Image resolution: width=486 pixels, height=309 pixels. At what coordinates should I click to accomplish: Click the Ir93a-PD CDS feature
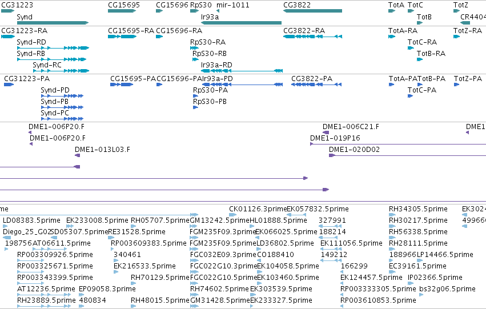(x=242, y=85)
